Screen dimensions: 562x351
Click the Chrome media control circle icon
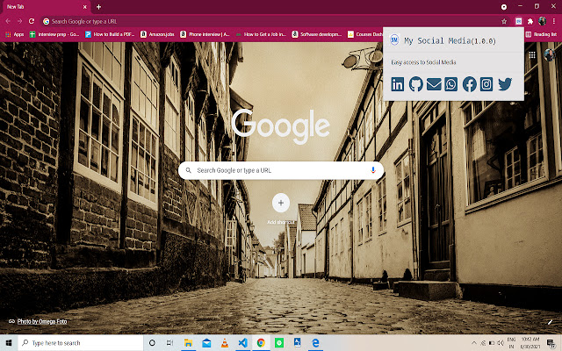point(504,7)
